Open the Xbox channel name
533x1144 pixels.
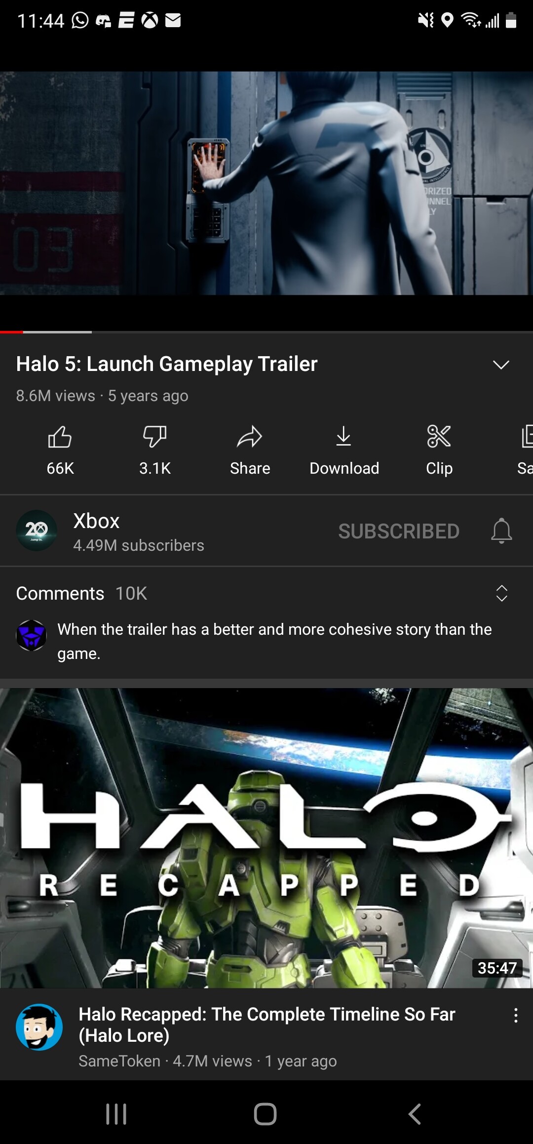click(x=96, y=521)
